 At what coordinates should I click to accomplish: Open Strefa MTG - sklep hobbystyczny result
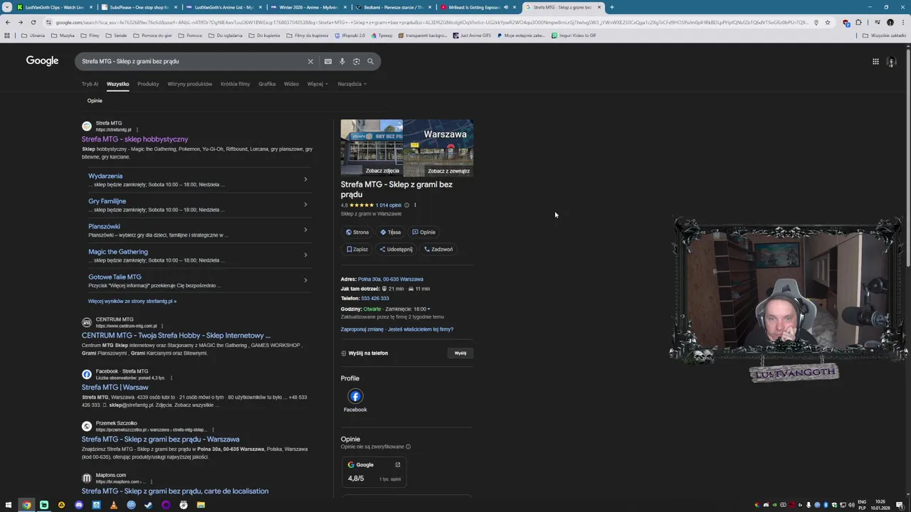tap(135, 139)
